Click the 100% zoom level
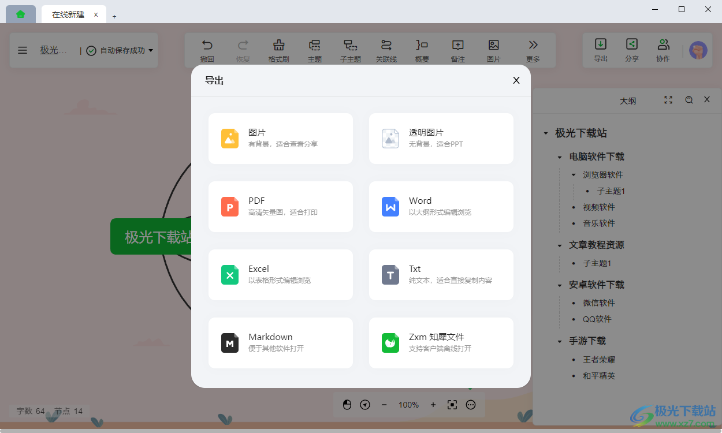Screen dimensions: 722x433 408,405
